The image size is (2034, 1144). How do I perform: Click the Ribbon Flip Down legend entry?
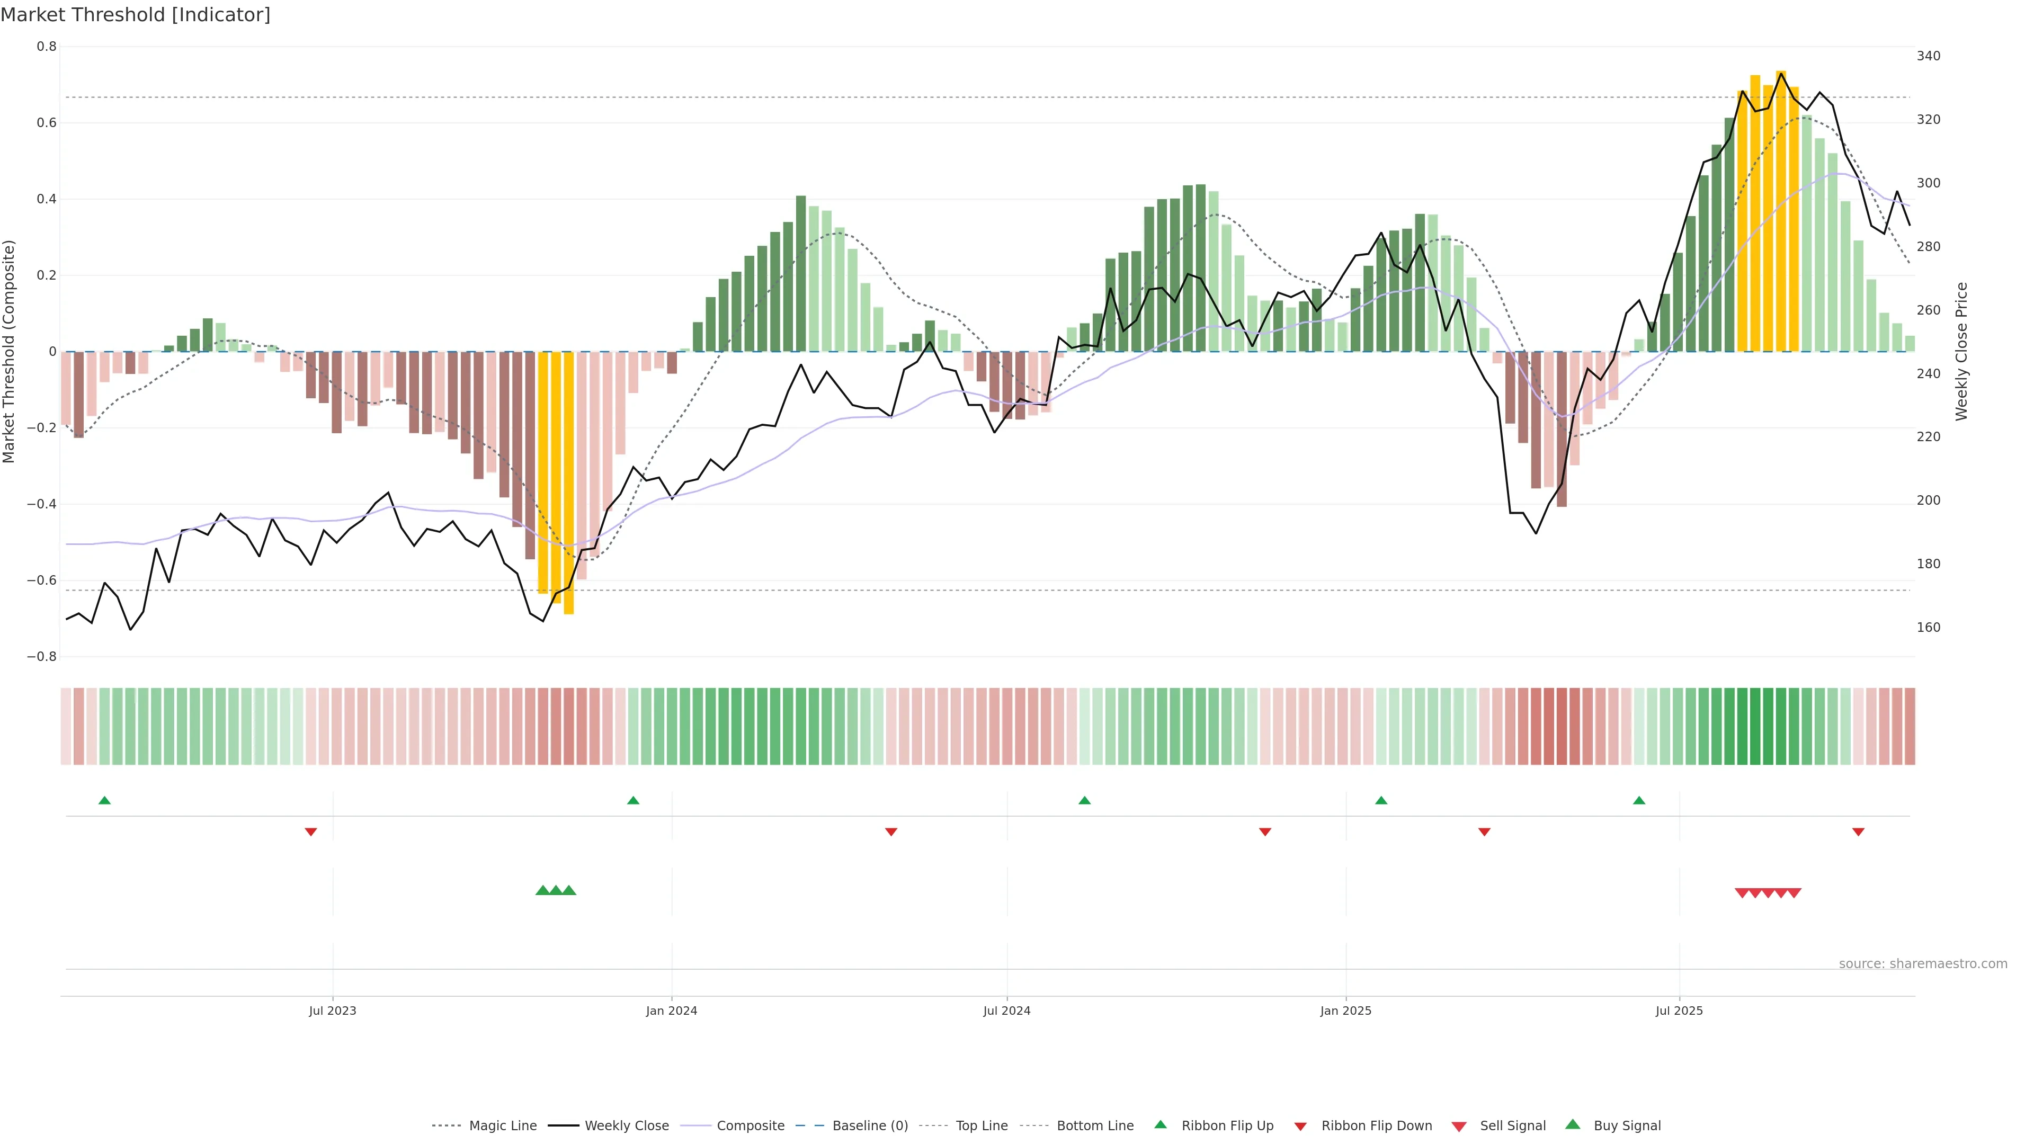click(1376, 1126)
